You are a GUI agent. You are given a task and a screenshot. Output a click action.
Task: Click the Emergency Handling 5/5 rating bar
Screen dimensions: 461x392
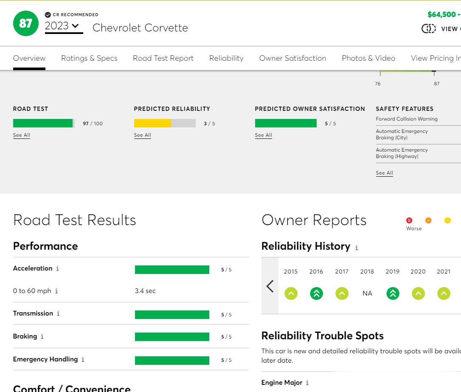pos(172,360)
